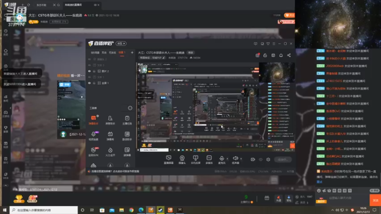Click the orange send button in chat
The height and width of the screenshot is (214, 381).
[375, 200]
